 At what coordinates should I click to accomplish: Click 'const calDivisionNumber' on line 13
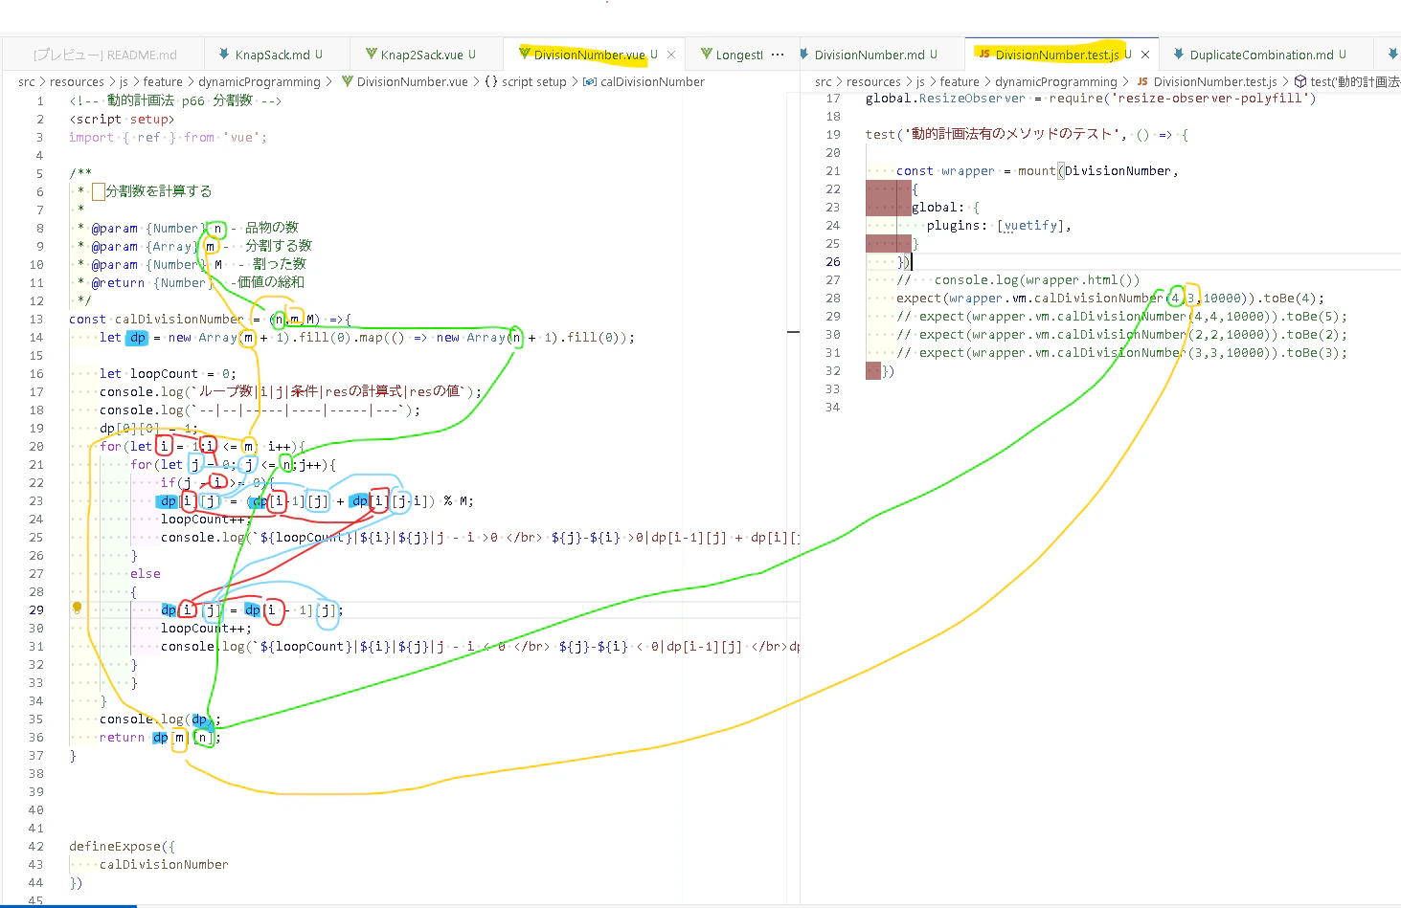tap(156, 320)
